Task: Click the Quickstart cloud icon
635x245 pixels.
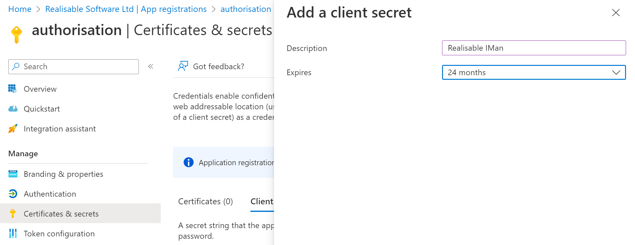Action: tap(13, 109)
